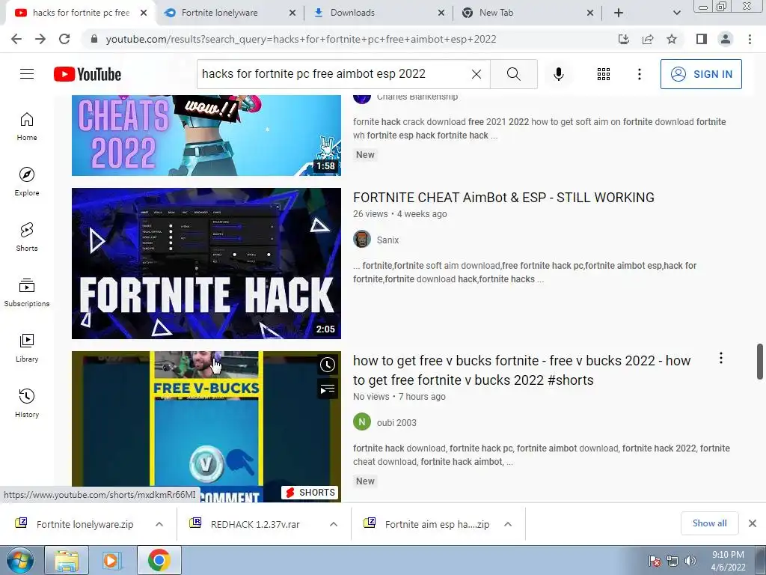Open FORTNITE CHEAT AimBot & ESP title

click(x=503, y=198)
